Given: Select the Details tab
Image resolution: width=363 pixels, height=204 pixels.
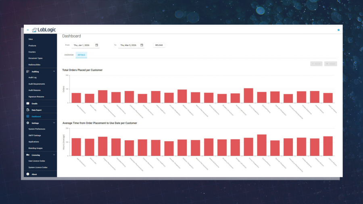Looking at the screenshot, I should pyautogui.click(x=81, y=55).
